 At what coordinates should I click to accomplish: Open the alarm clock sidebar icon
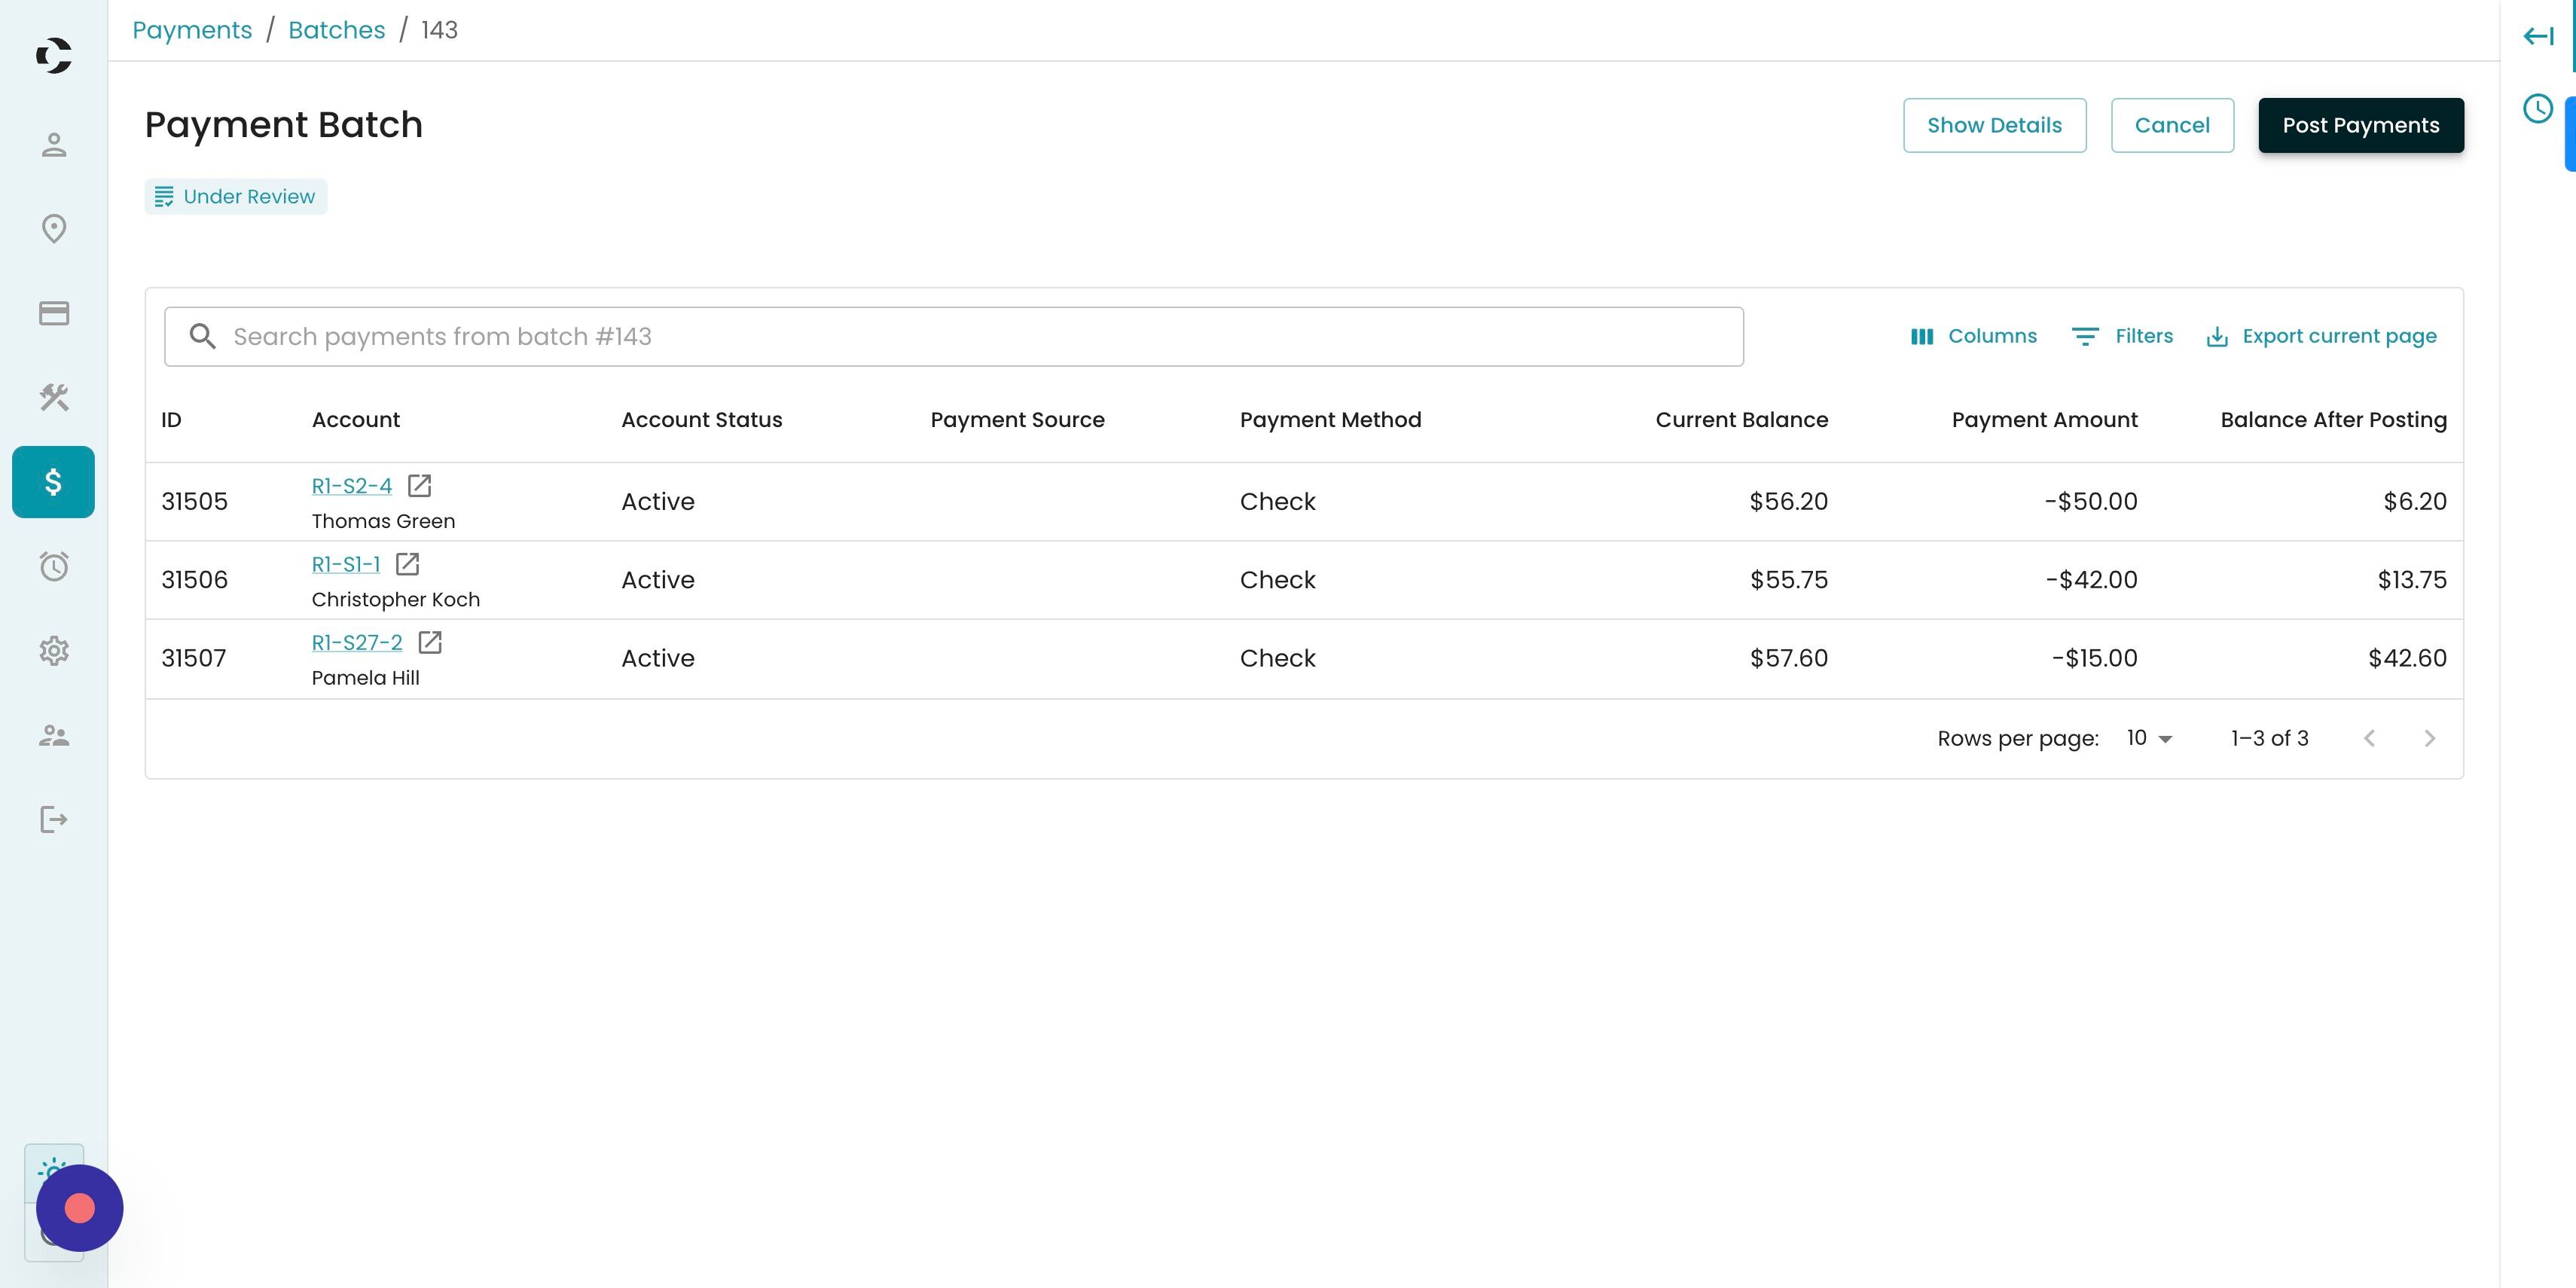(x=54, y=567)
